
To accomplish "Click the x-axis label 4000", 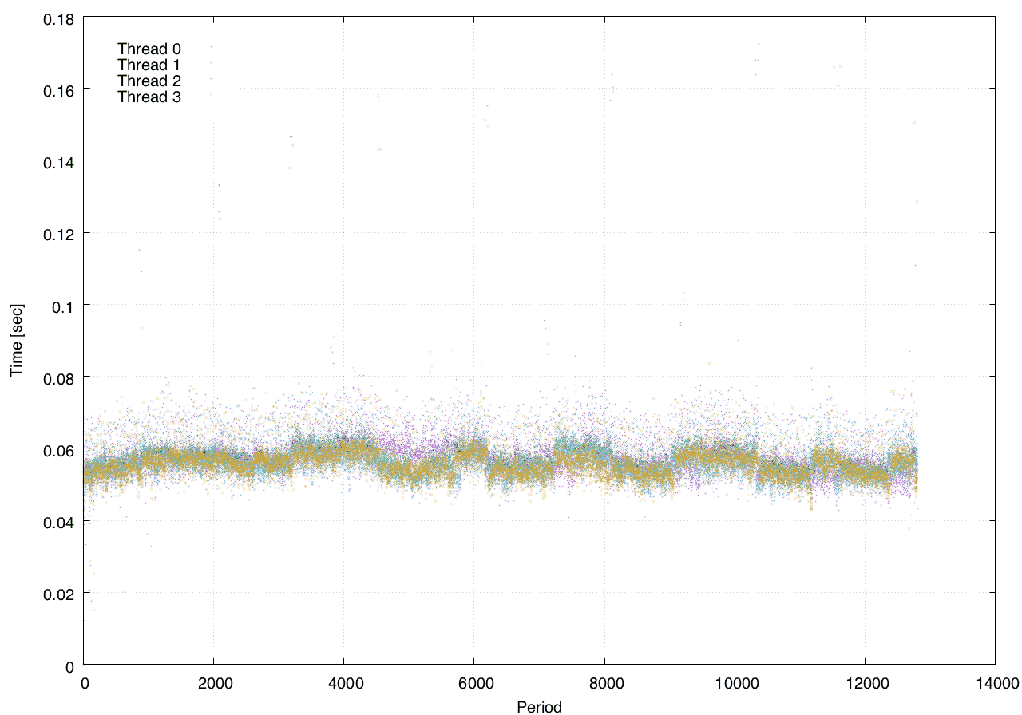I will [x=344, y=683].
